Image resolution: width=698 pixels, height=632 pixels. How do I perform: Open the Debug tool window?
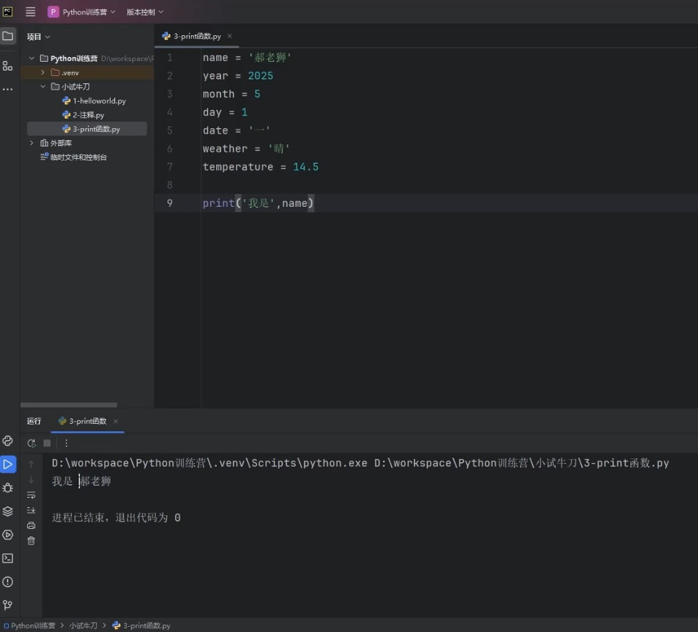tap(7, 488)
